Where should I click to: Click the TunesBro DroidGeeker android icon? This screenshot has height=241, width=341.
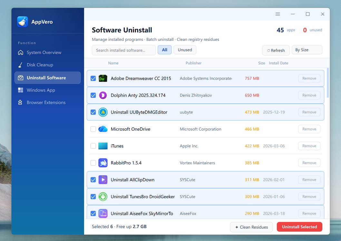pos(103,197)
